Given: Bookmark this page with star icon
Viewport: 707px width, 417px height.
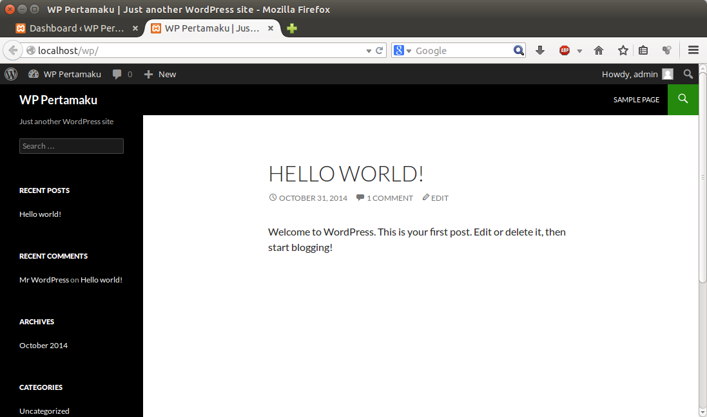Looking at the screenshot, I should click(623, 50).
